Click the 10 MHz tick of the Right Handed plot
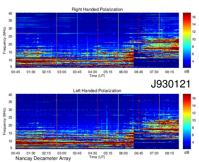The width and height of the screenshot is (199, 162). click(x=10, y=60)
